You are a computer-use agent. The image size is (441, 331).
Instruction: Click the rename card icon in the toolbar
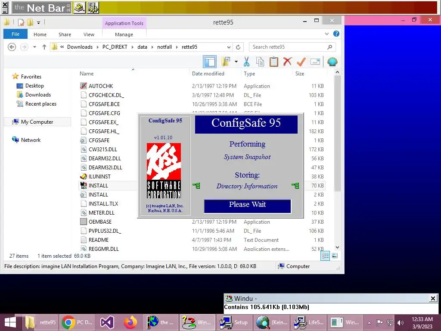(315, 62)
